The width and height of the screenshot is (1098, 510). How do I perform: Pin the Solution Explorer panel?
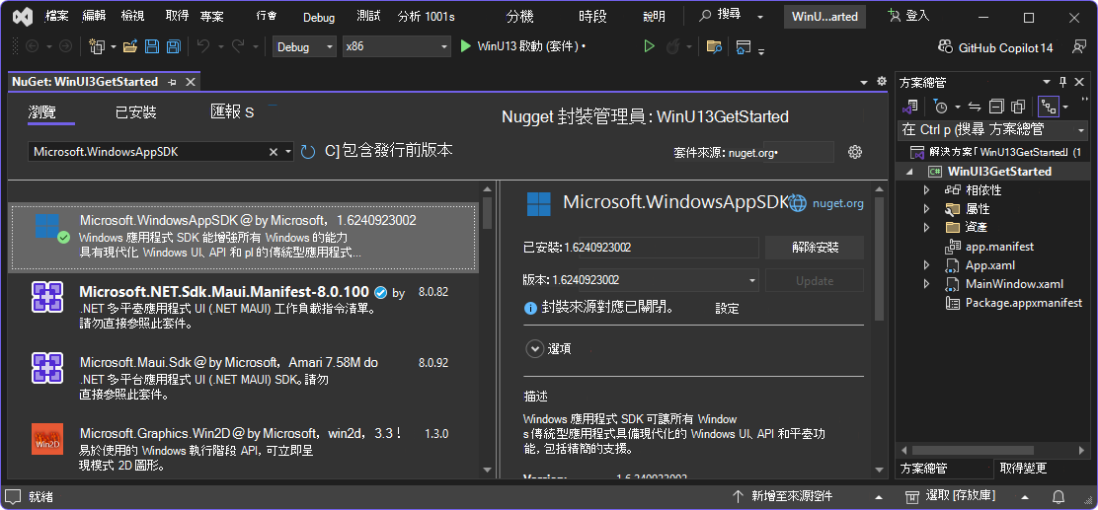(1063, 83)
